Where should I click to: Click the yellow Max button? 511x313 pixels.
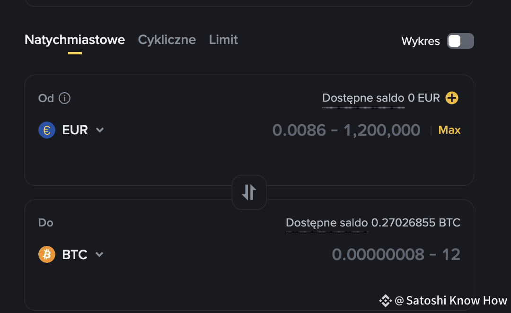click(x=449, y=130)
